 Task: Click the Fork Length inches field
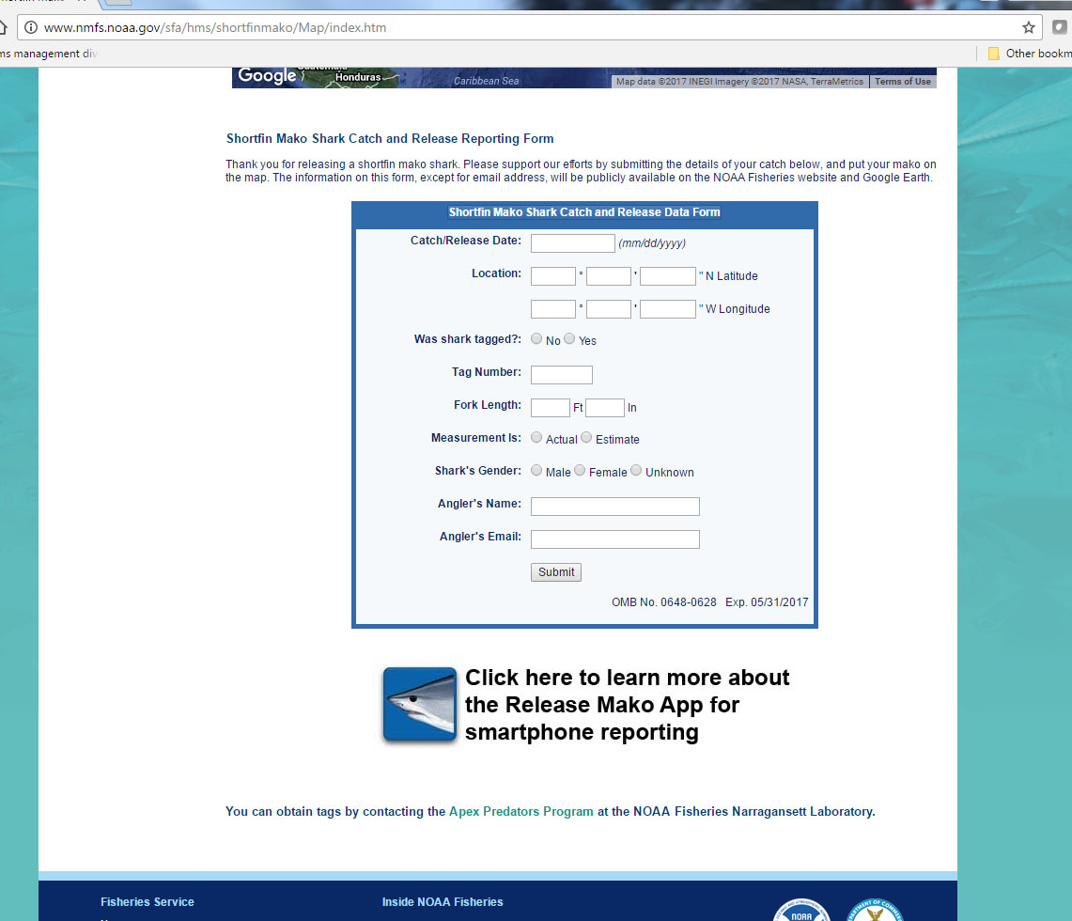coord(605,408)
